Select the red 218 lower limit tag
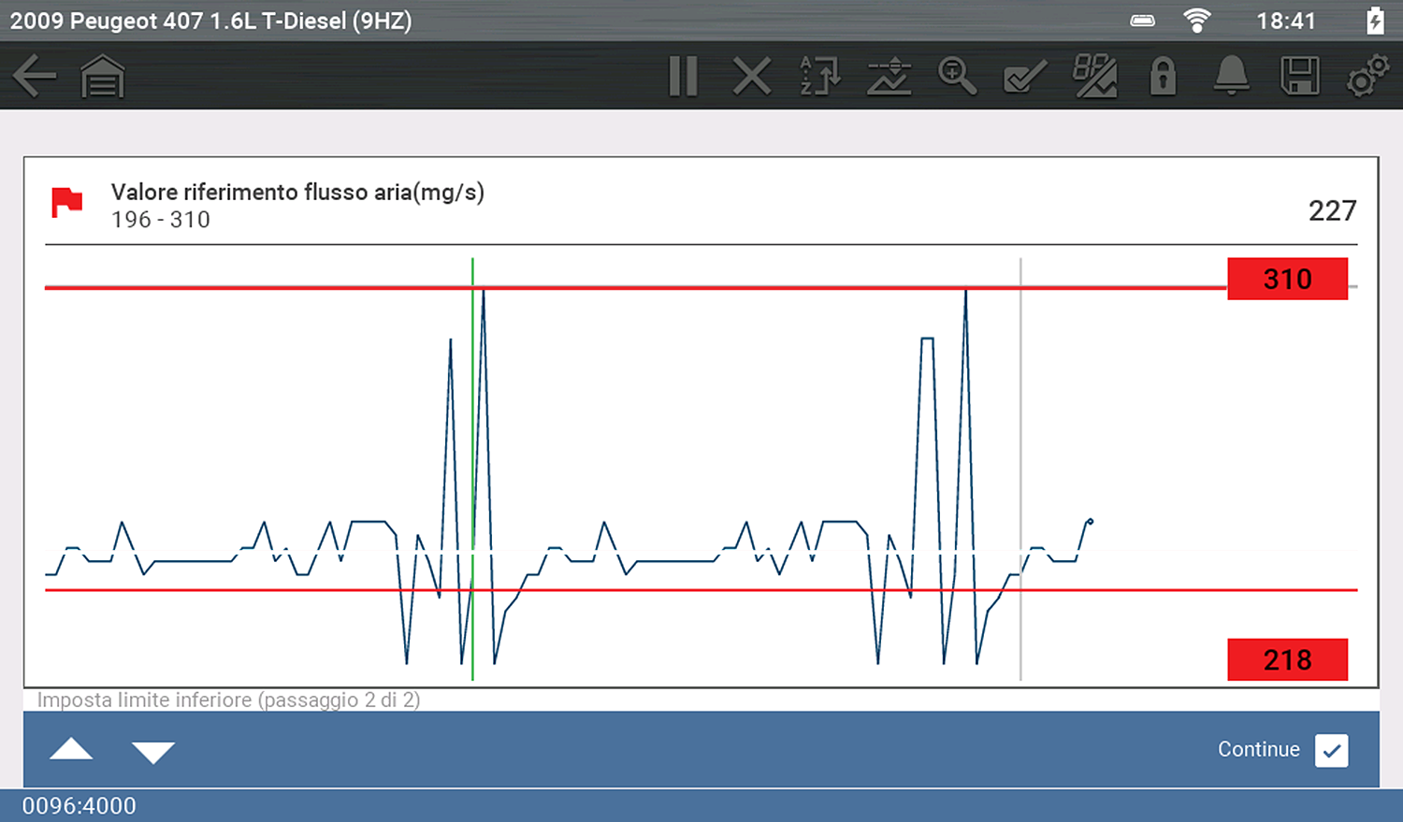The height and width of the screenshot is (822, 1403). click(x=1287, y=660)
